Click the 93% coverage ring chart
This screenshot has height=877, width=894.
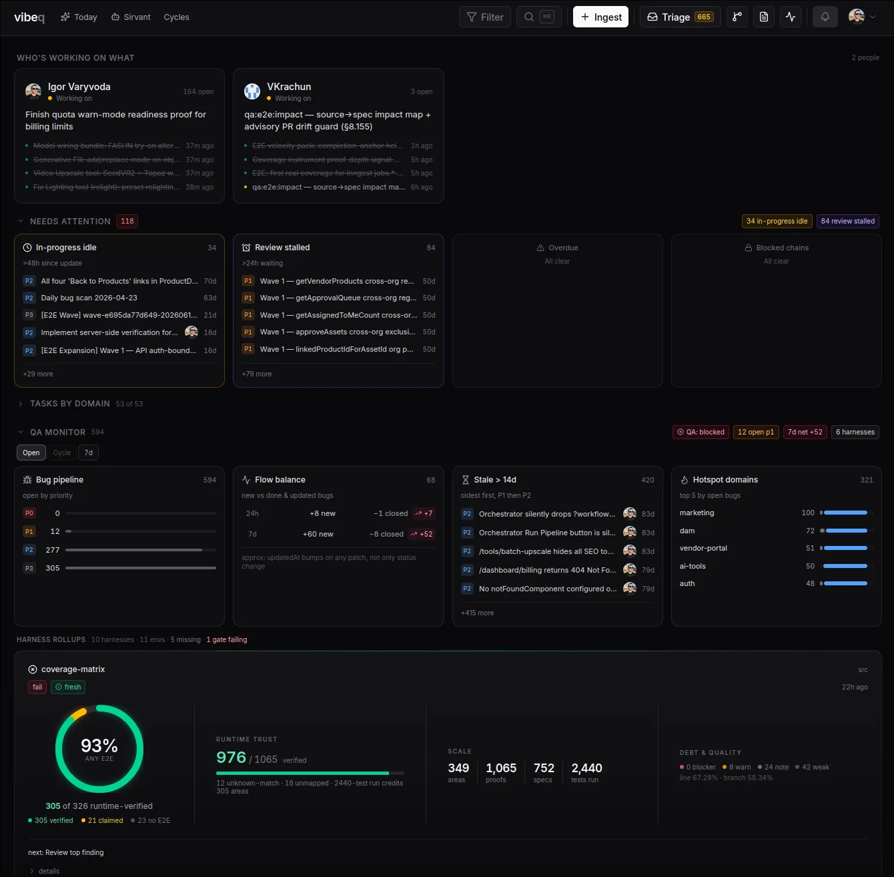99,749
